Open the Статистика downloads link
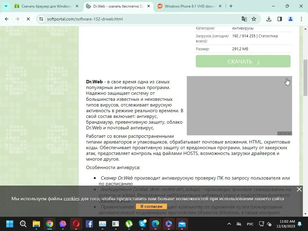Image resolution: width=308 pixels, height=231 pixels. pyautogui.click(x=268, y=36)
